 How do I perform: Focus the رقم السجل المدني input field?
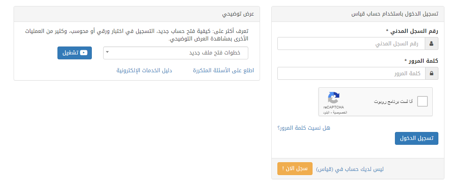coord(351,43)
